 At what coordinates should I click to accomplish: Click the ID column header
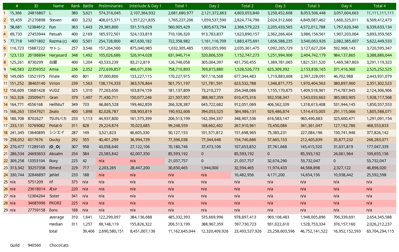pos(36,6)
